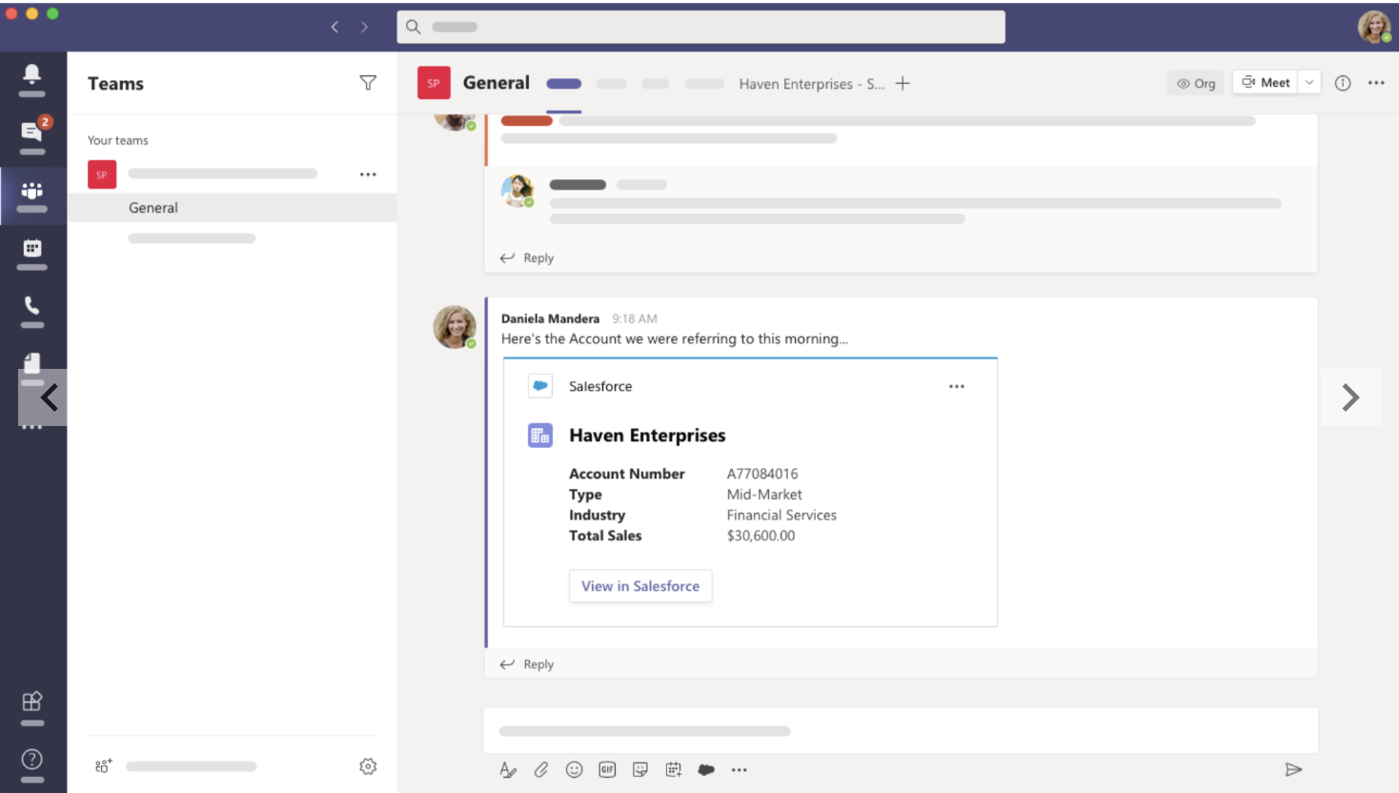
Task: Click the join or create team icon
Action: [x=103, y=765]
